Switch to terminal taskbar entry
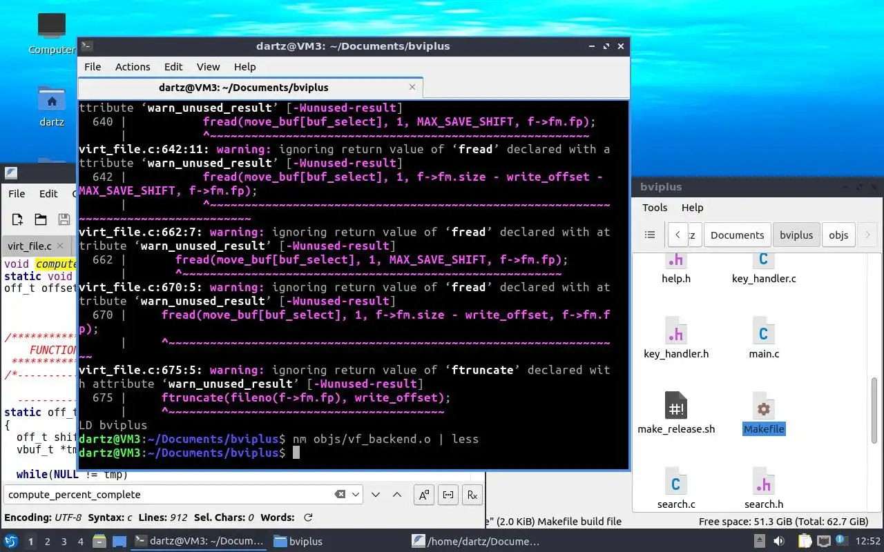Viewport: 884px width, 552px height. [200, 542]
